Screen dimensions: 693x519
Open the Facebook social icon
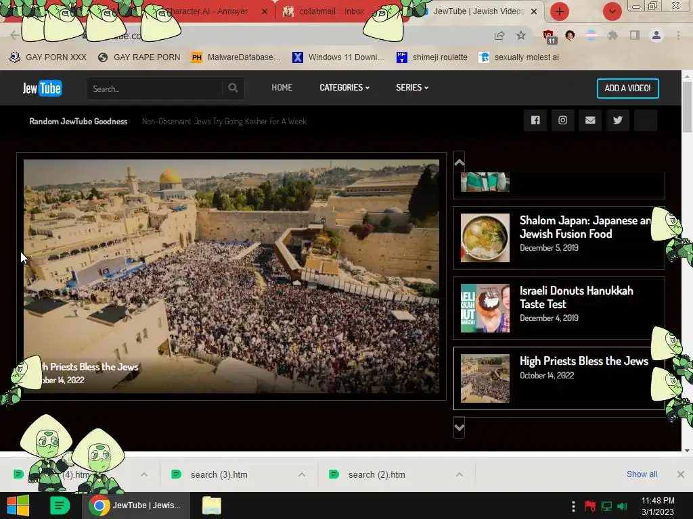pos(535,120)
